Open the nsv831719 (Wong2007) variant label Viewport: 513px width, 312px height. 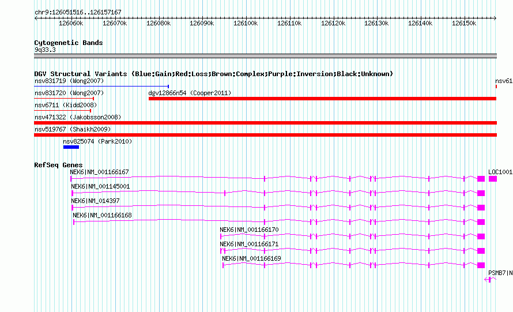click(x=69, y=81)
